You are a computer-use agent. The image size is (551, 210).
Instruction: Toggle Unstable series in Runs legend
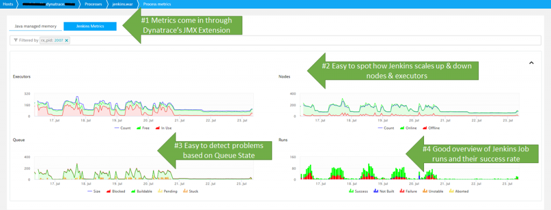pos(433,191)
